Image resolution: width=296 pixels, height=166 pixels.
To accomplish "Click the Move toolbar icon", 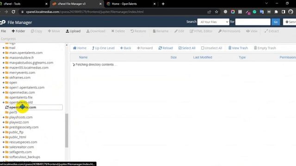I will [x=54, y=31].
